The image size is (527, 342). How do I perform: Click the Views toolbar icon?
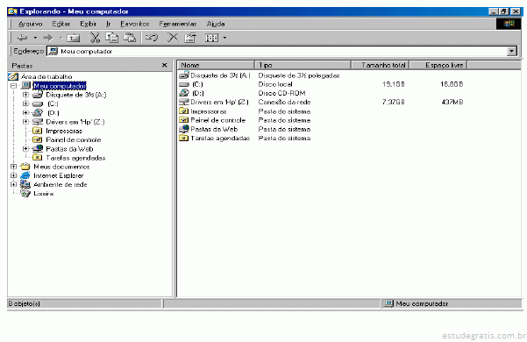point(211,38)
